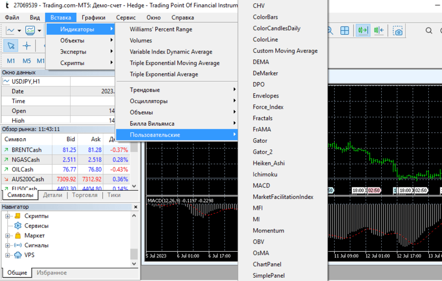This screenshot has height=281, width=442.
Task: Select the SimplePanel custom indicator
Action: click(x=283, y=275)
